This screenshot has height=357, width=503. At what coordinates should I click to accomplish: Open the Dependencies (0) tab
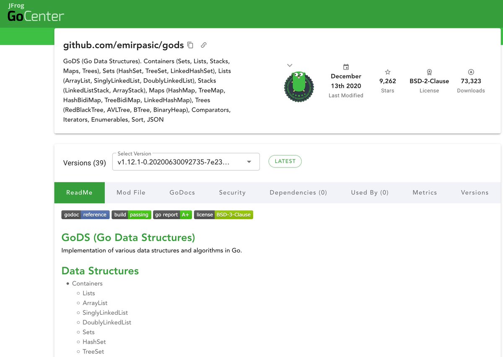(x=298, y=193)
